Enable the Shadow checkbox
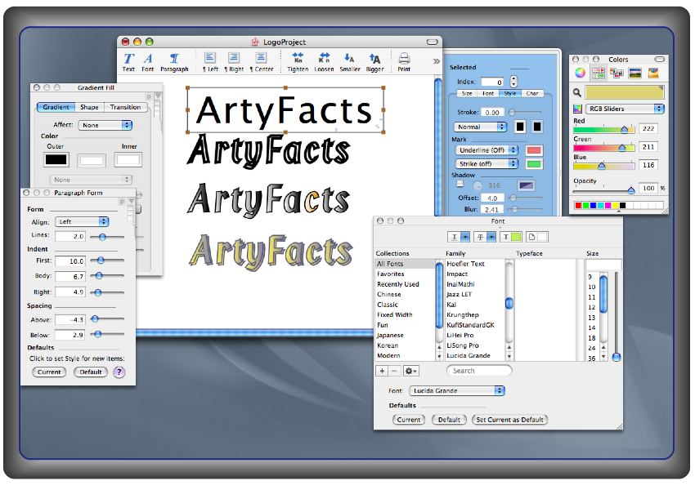 point(460,184)
